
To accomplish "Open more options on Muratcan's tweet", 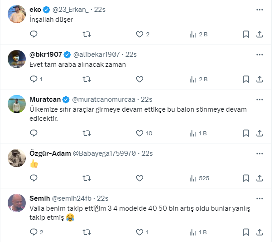I will coord(260,99).
